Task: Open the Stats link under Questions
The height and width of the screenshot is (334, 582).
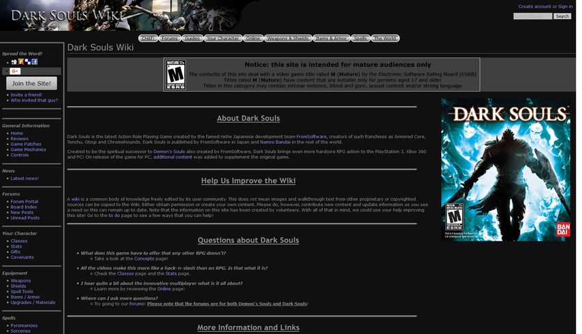Action: coord(171,273)
